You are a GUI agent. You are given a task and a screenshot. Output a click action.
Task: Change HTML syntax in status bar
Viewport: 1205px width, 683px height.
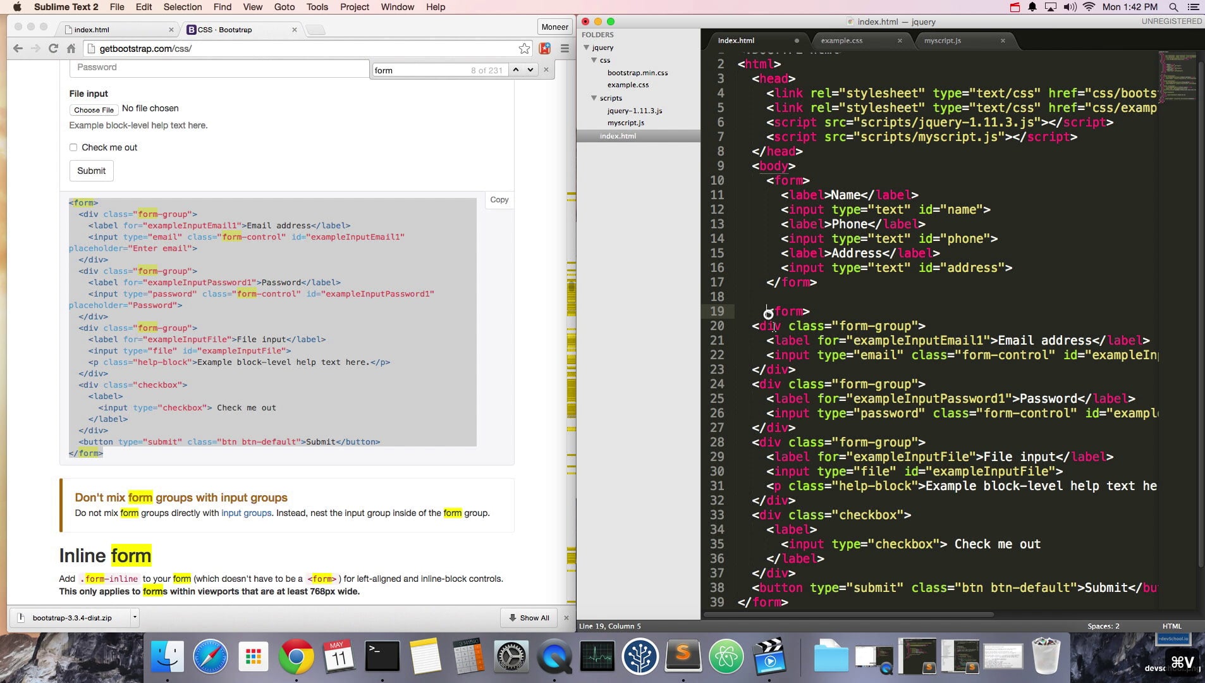tap(1171, 626)
